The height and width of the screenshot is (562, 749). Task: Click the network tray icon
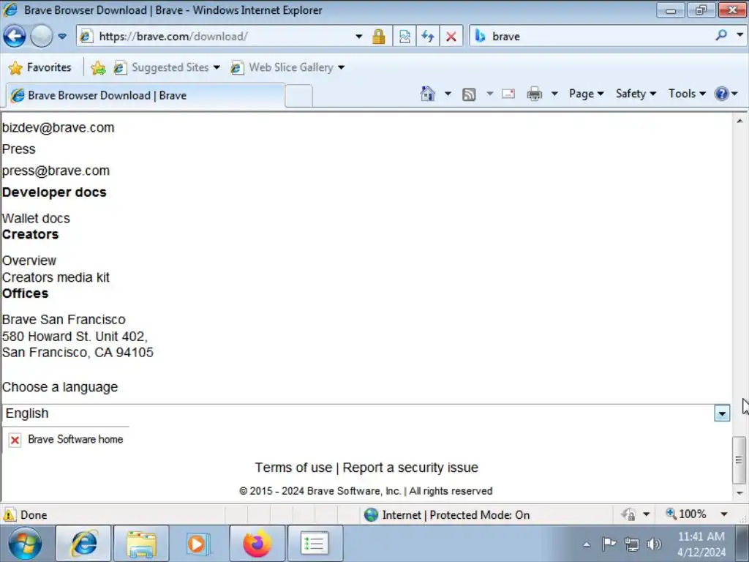[632, 544]
